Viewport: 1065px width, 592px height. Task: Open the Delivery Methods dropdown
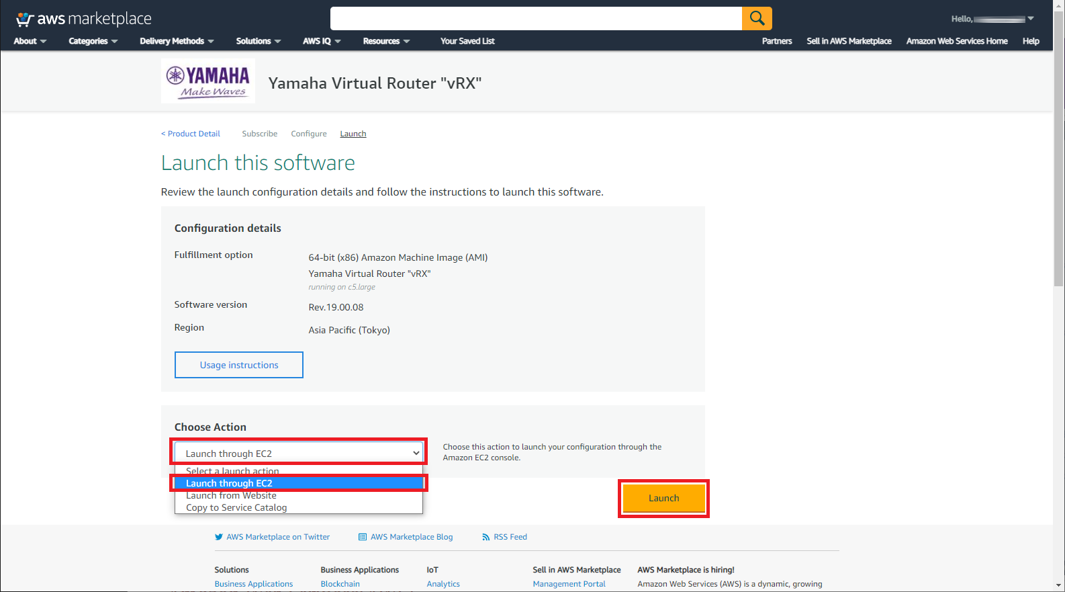click(177, 41)
